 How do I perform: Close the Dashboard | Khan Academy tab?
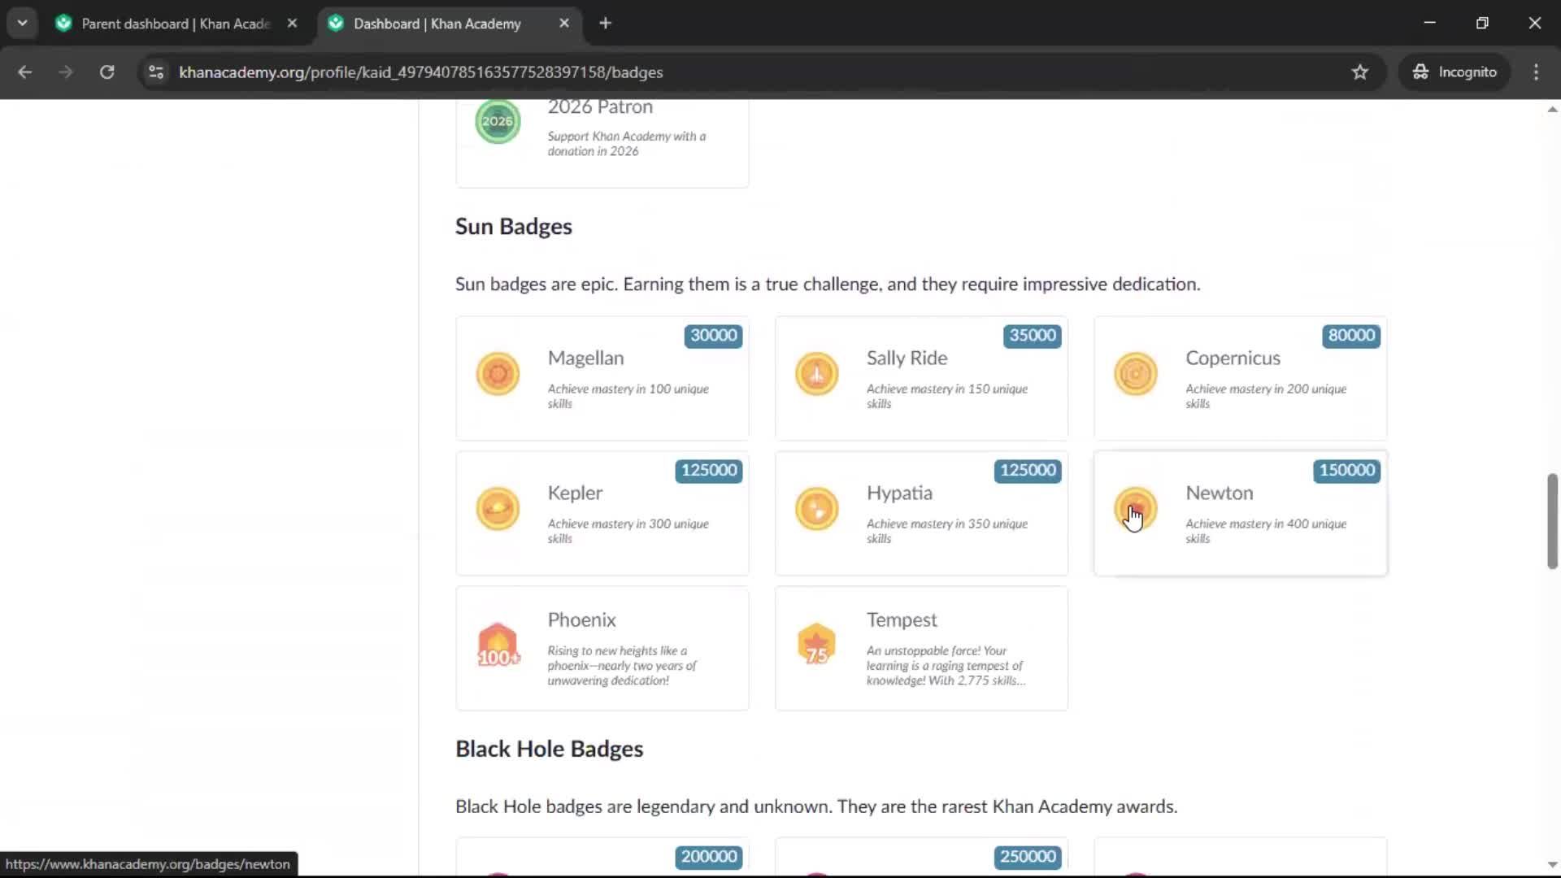(564, 24)
